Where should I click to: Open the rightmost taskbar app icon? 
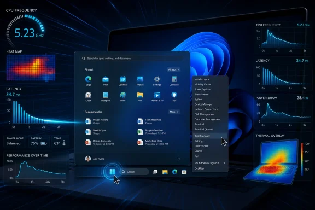click(x=184, y=172)
